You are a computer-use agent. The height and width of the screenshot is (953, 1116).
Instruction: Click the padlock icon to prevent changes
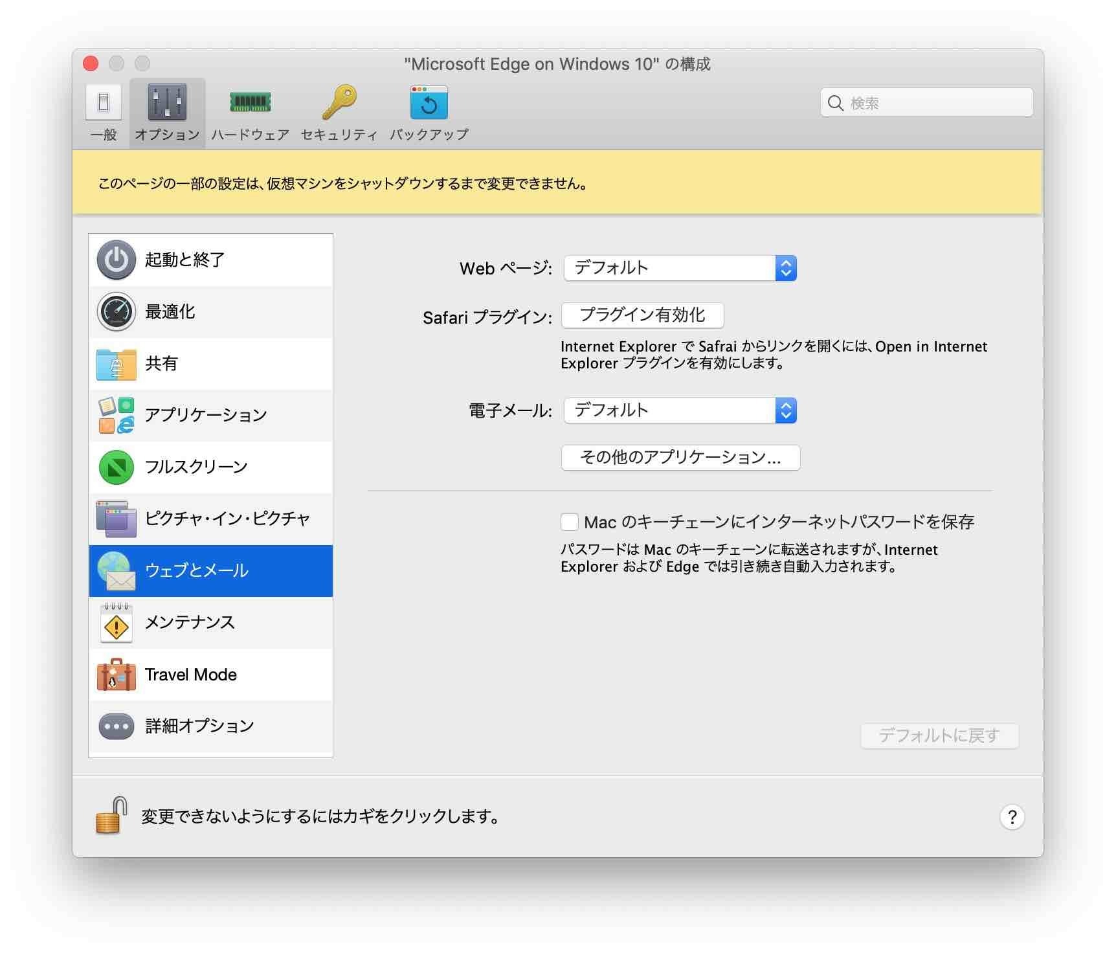pos(111,815)
